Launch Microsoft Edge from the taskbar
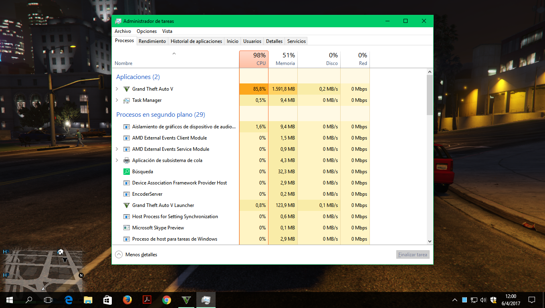The width and height of the screenshot is (545, 308). [69, 300]
